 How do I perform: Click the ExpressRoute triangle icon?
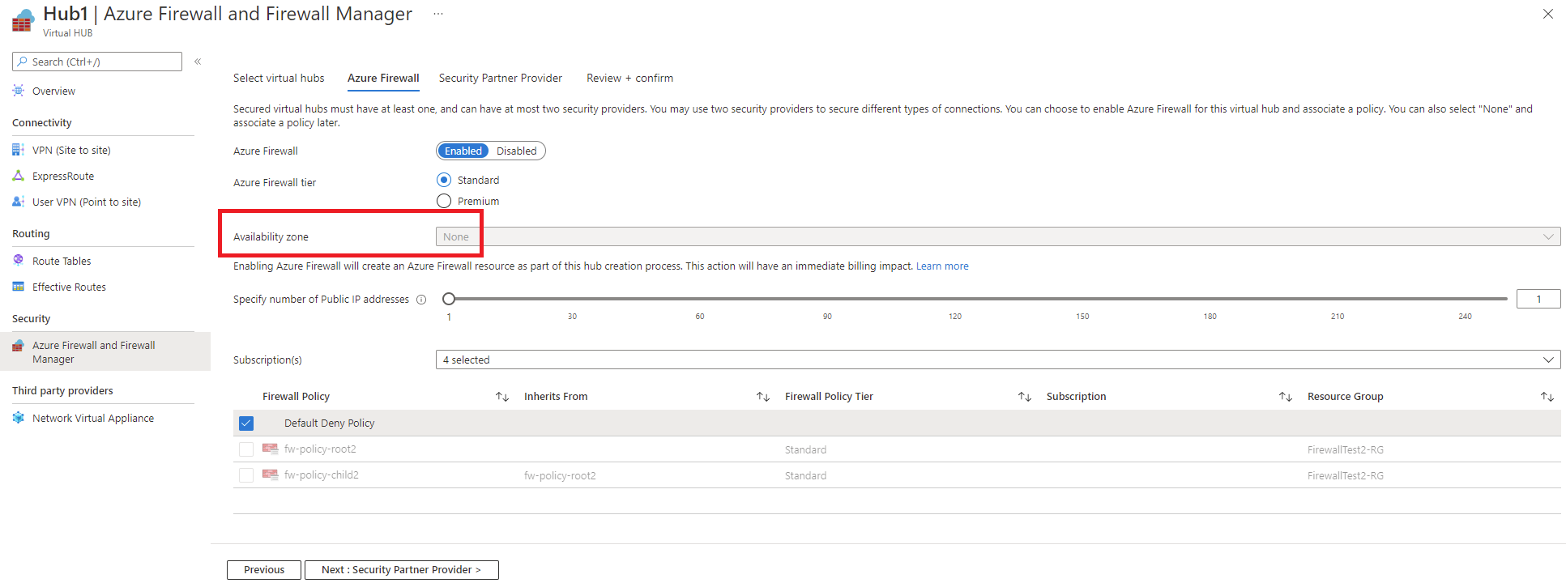pyautogui.click(x=19, y=176)
